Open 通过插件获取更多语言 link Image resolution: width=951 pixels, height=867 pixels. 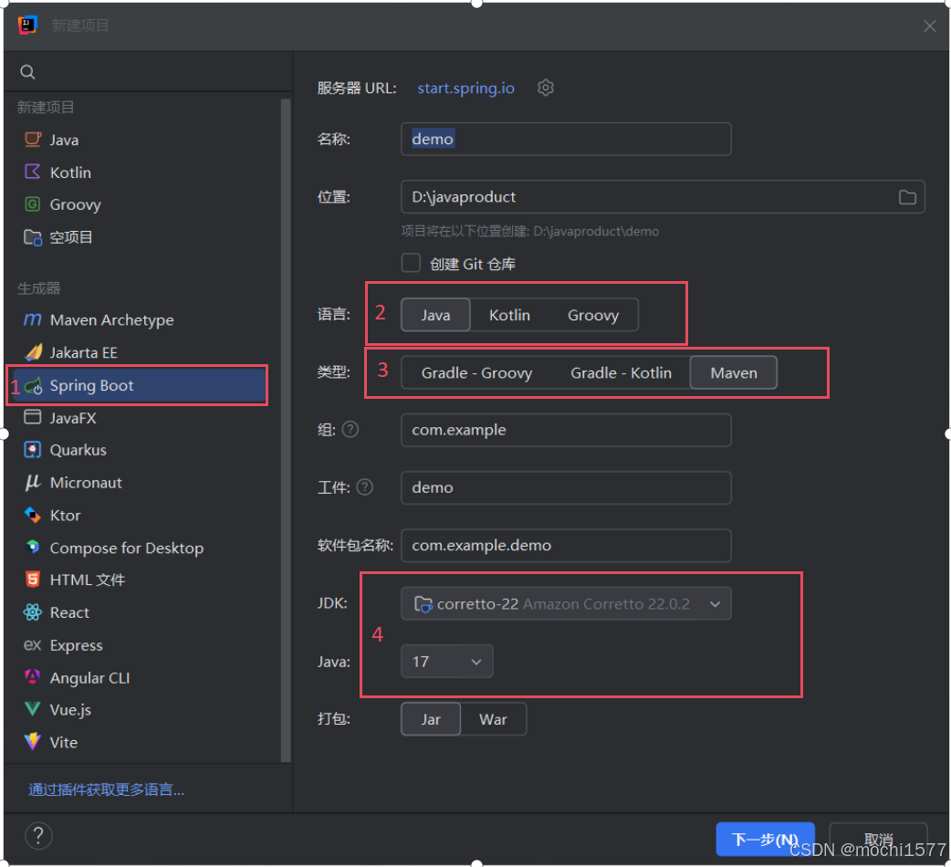coord(106,789)
